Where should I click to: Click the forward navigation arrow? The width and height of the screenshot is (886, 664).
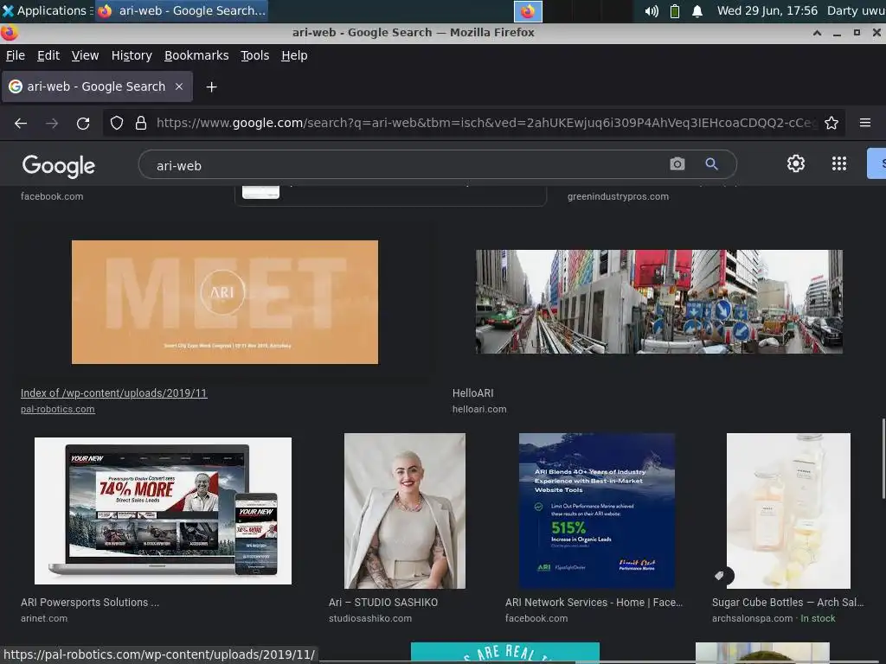point(52,123)
